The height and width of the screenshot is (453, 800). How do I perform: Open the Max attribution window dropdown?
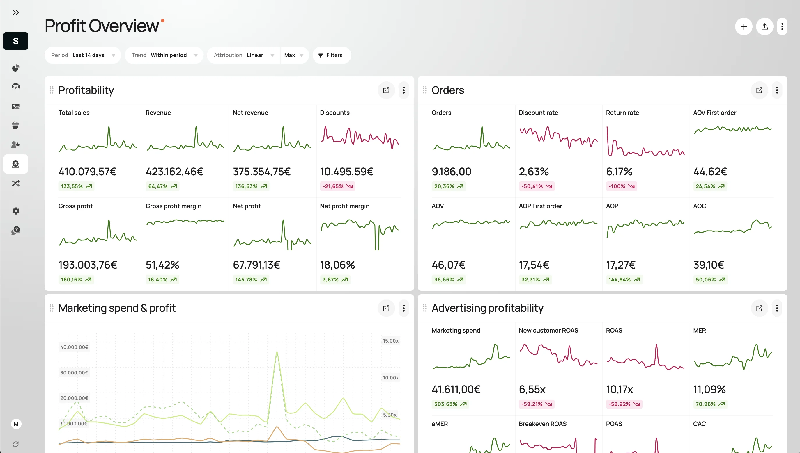295,55
